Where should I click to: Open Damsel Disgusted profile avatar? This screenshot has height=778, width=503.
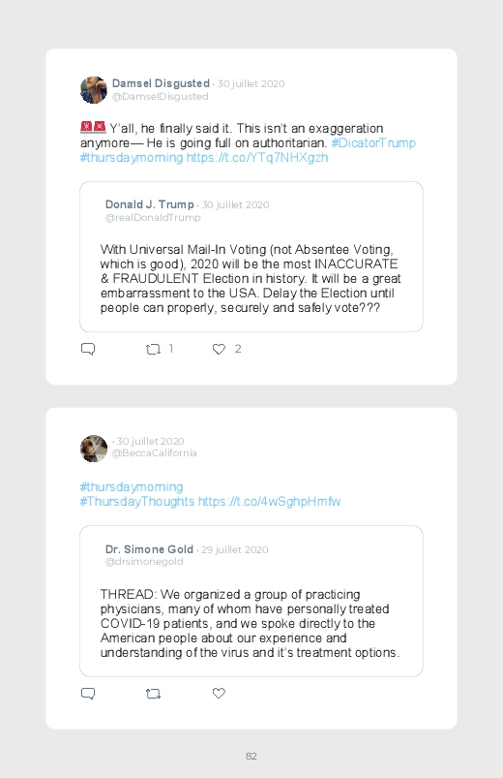[94, 90]
